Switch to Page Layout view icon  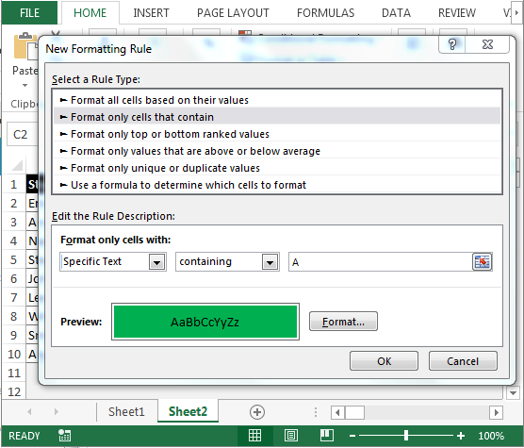coord(290,436)
